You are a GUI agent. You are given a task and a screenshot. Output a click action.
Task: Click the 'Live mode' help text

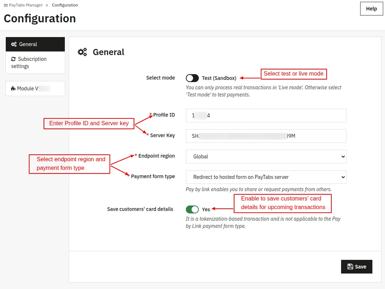pos(264,91)
